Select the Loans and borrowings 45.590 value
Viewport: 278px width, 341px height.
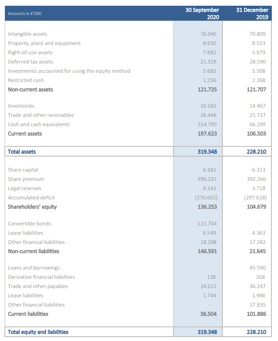coord(258,268)
